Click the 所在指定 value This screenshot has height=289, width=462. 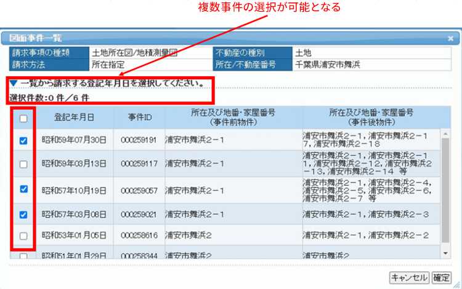[x=108, y=65]
